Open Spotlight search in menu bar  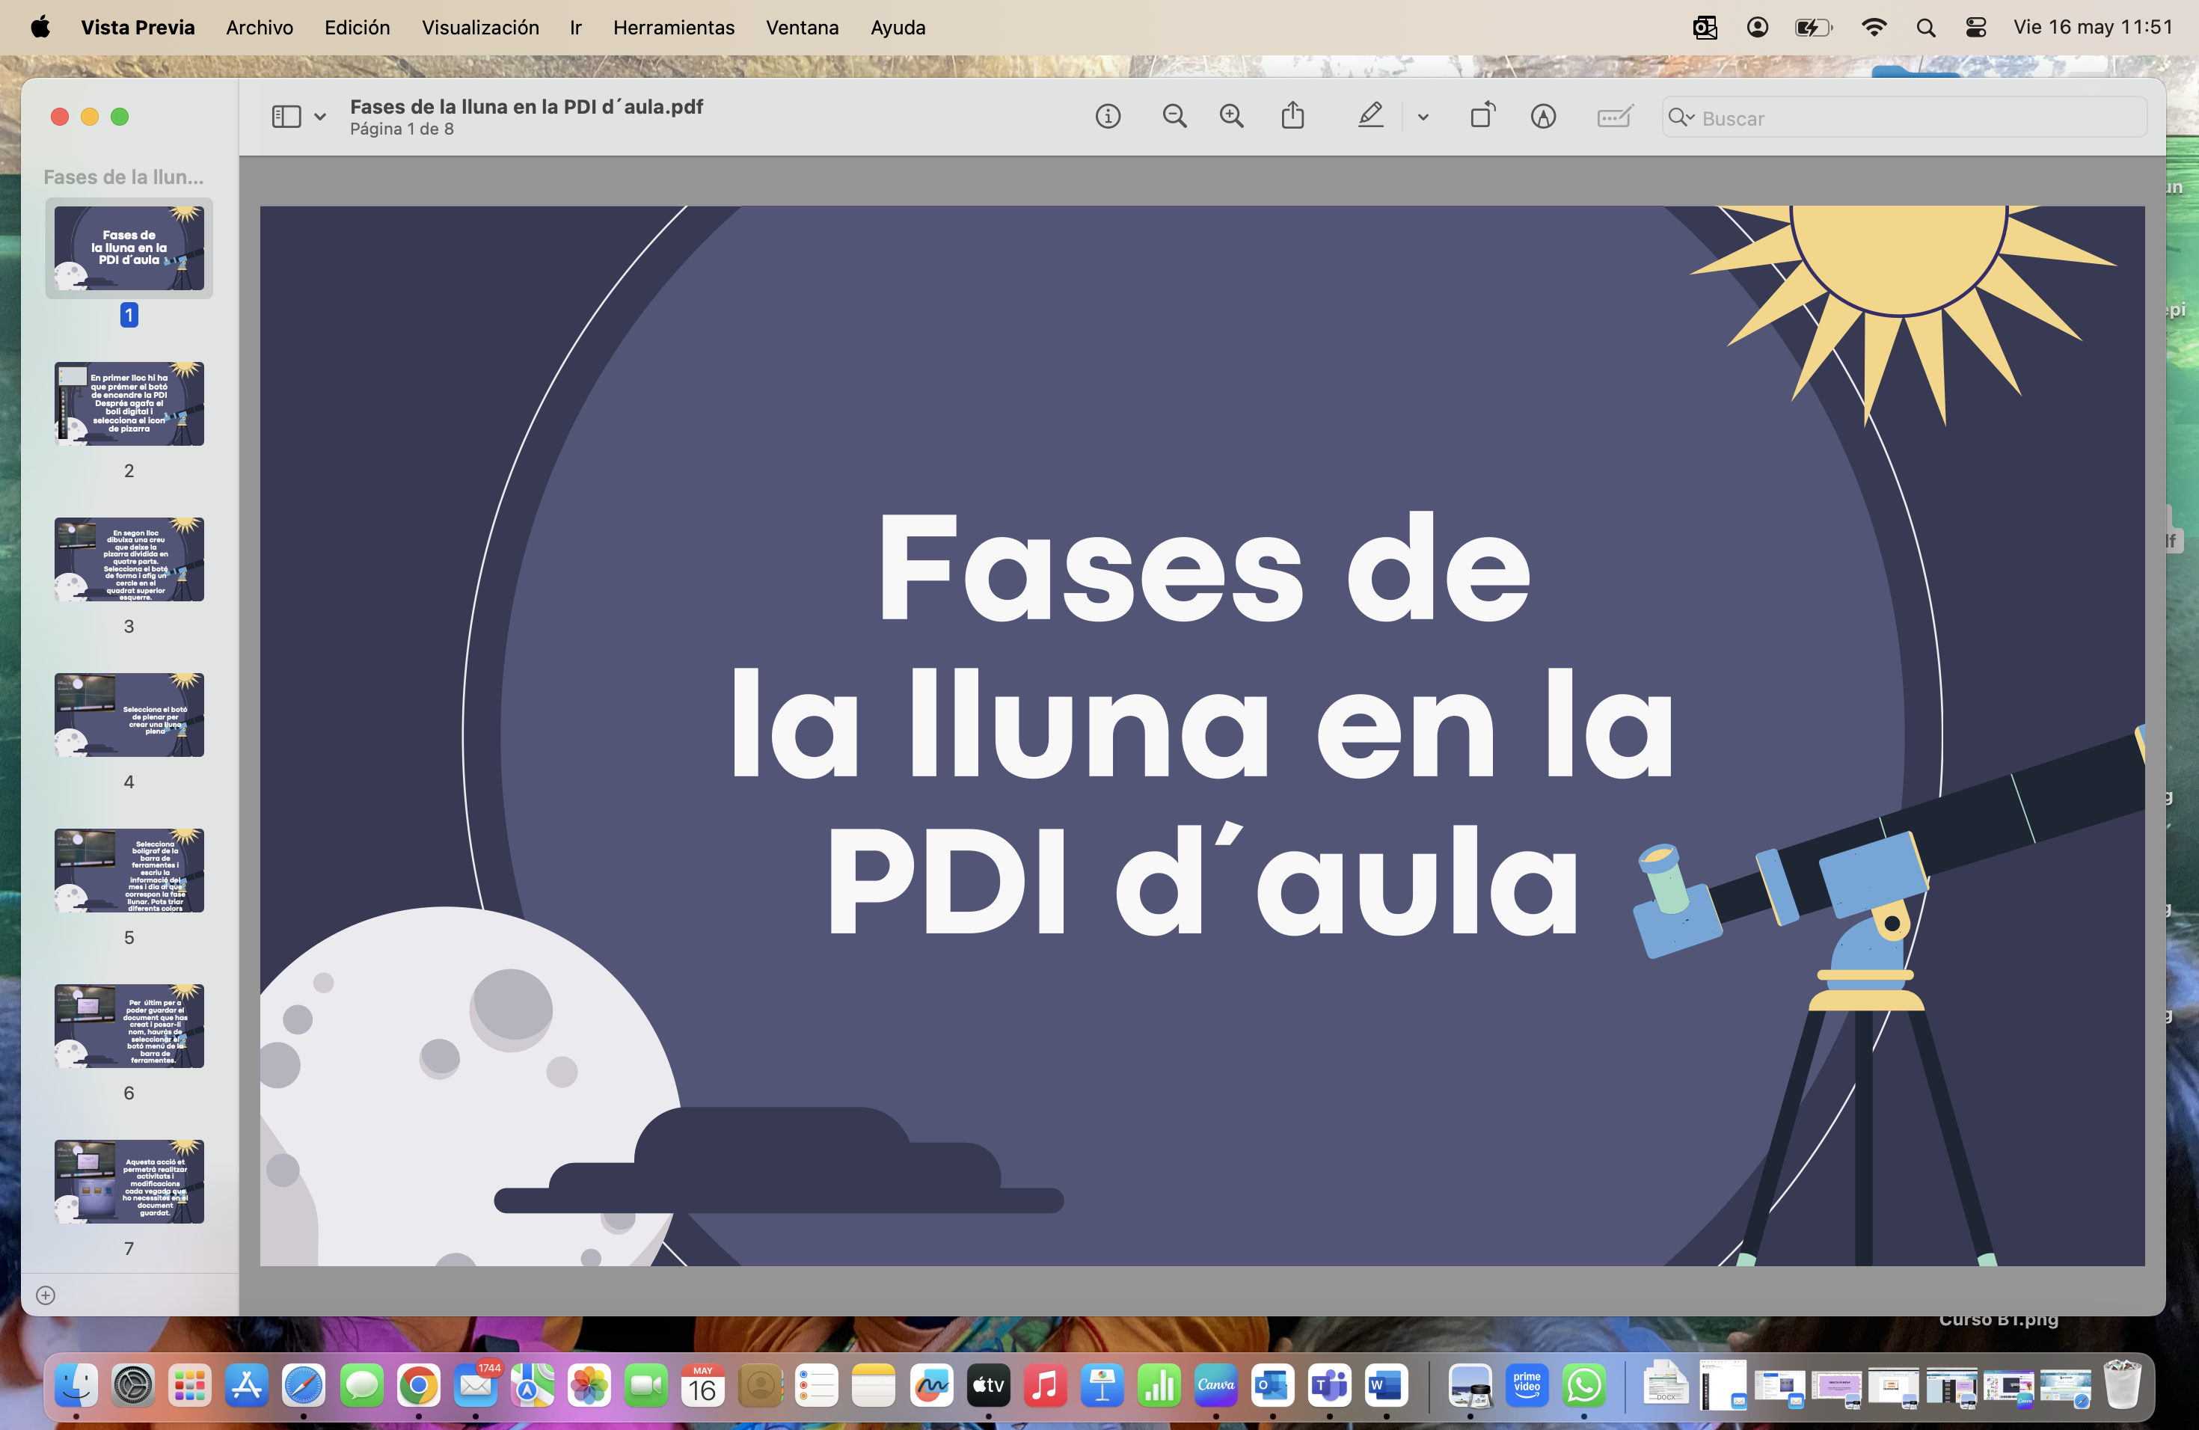(1925, 28)
